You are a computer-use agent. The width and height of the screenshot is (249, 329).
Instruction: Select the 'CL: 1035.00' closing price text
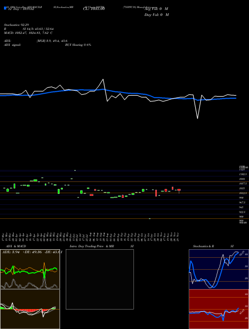coord(94,9)
